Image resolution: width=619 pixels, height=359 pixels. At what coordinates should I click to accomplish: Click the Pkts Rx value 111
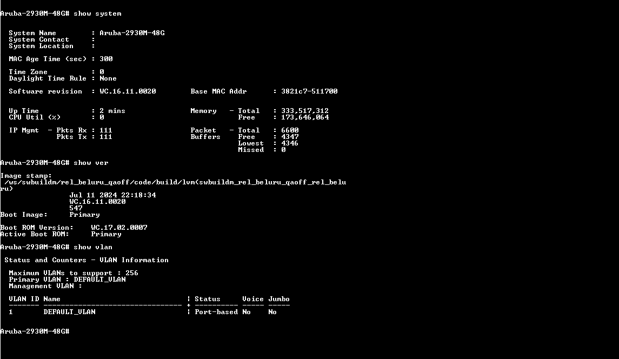point(106,130)
